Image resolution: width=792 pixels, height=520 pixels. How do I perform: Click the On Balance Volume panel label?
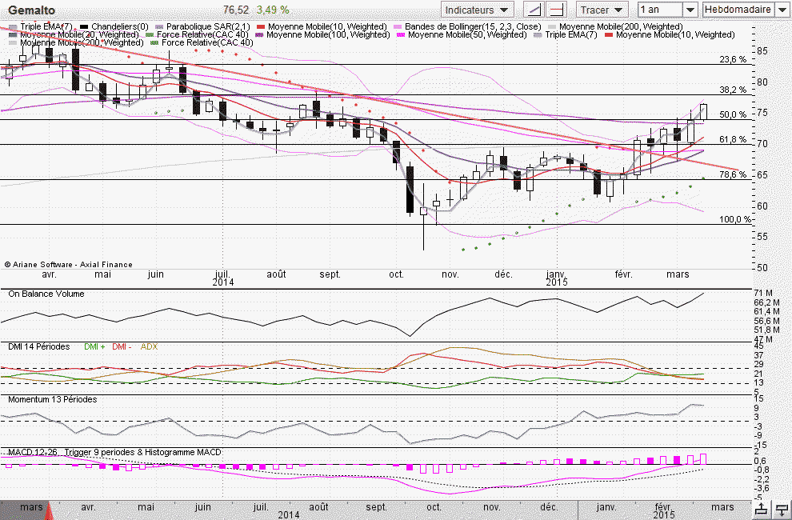pyautogui.click(x=46, y=294)
